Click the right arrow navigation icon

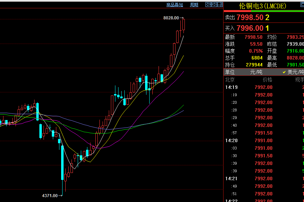(214, 4)
